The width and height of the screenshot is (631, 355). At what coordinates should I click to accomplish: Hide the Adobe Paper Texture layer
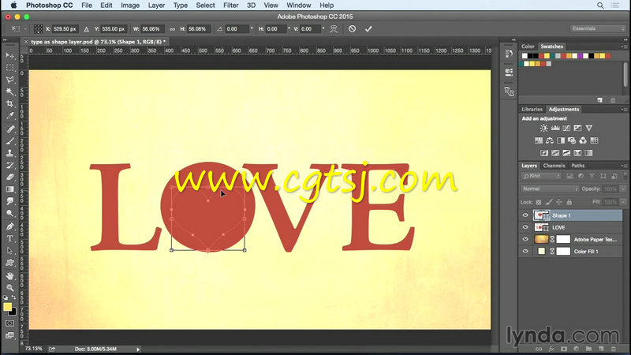coord(525,240)
